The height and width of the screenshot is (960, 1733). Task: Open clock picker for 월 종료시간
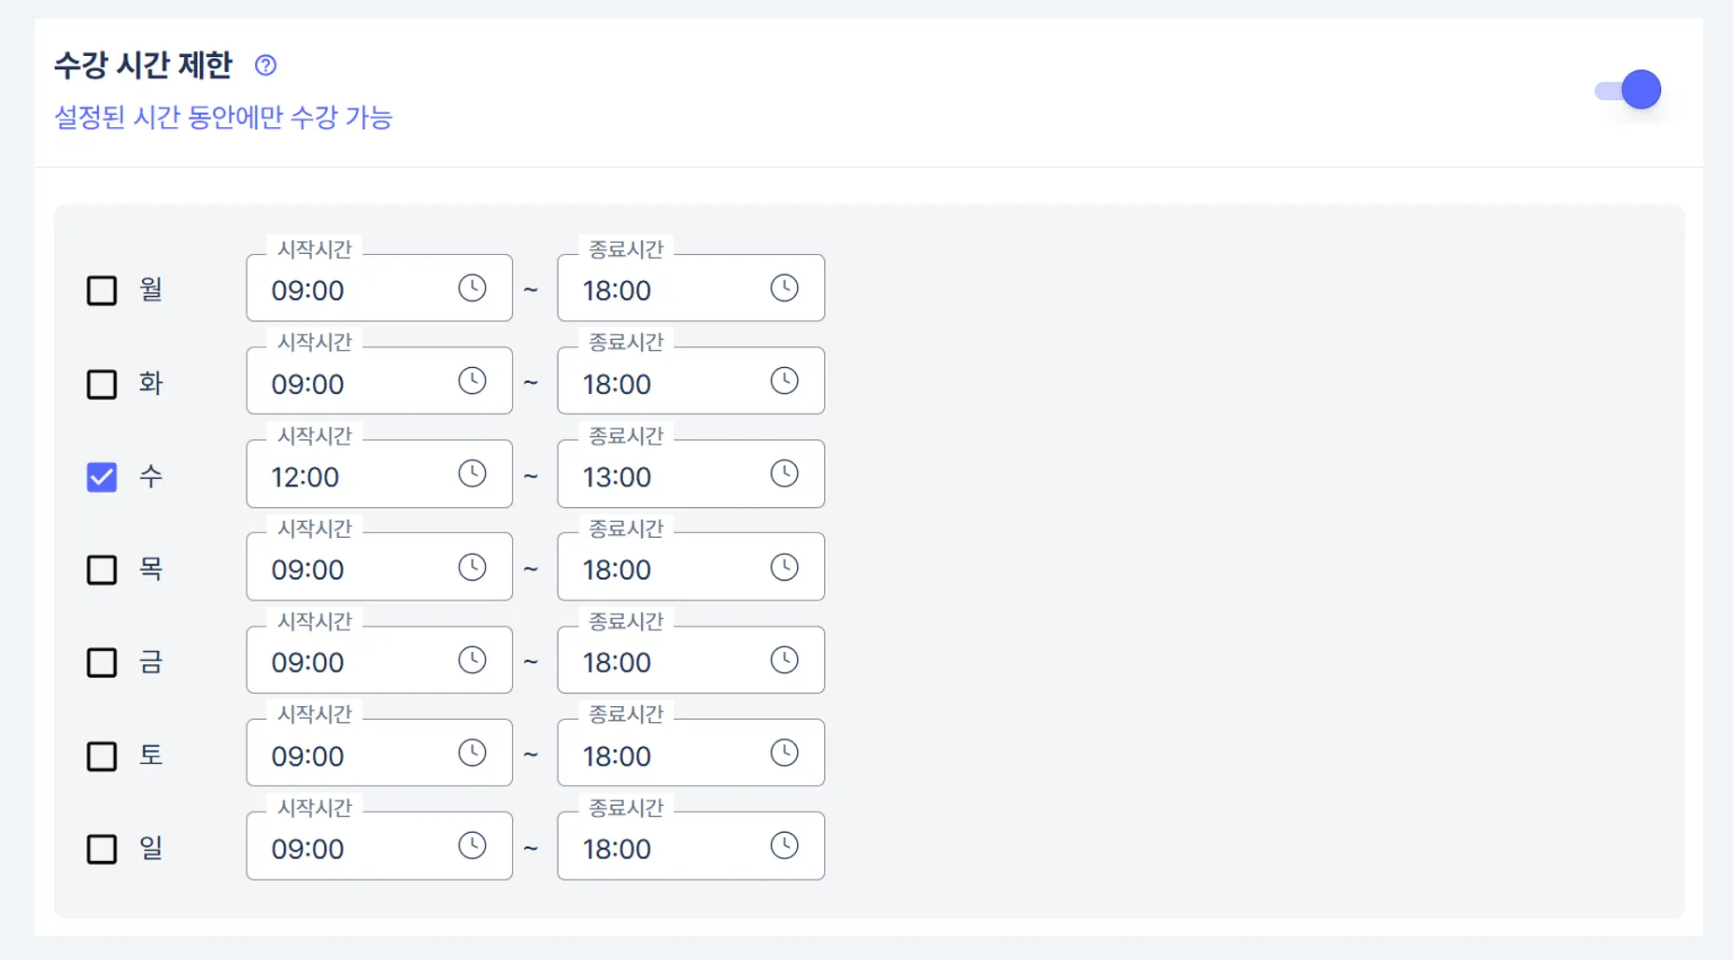tap(784, 288)
